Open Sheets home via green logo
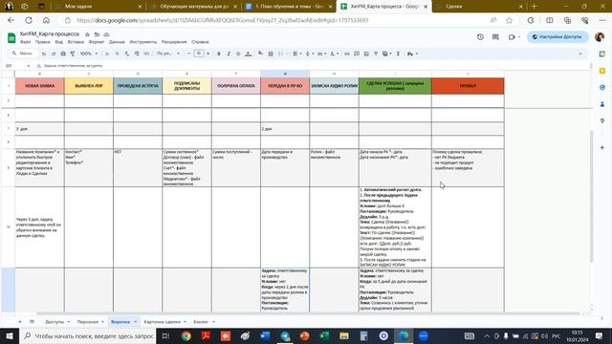612x344 pixels. click(11, 38)
